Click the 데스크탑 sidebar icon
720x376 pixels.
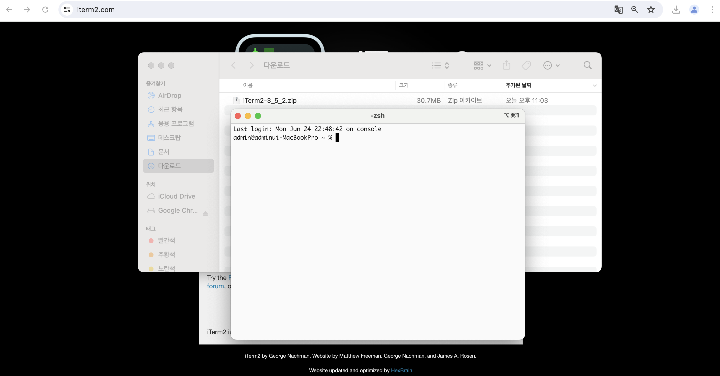151,138
